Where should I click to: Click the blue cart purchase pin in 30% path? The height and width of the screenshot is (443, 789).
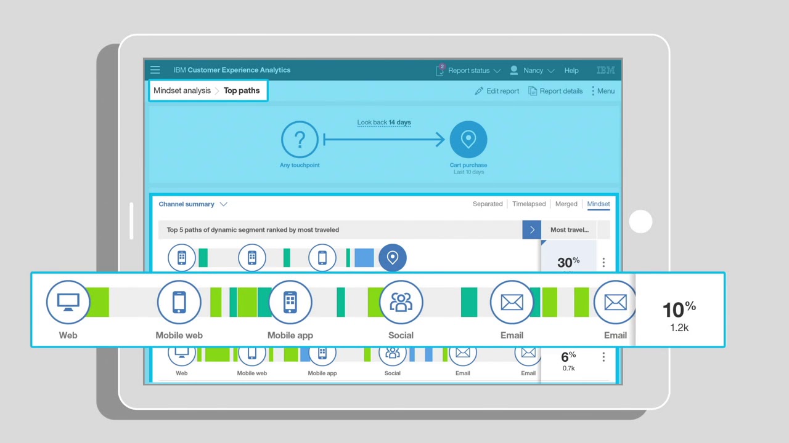393,258
